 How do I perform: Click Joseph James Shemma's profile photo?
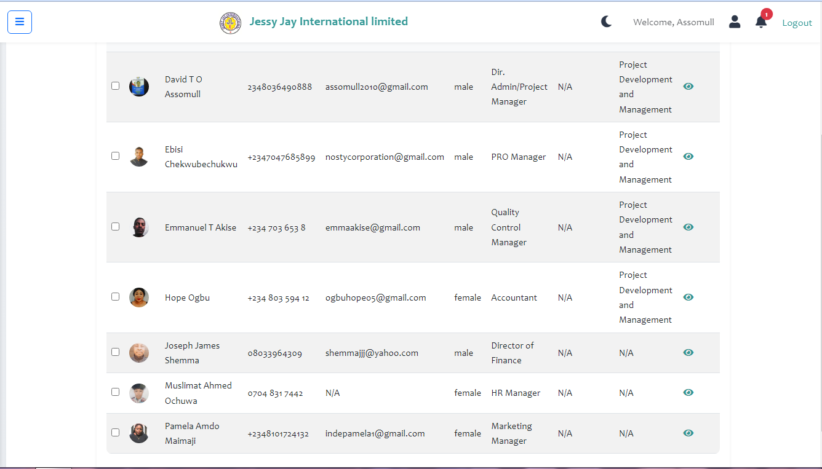click(x=139, y=353)
